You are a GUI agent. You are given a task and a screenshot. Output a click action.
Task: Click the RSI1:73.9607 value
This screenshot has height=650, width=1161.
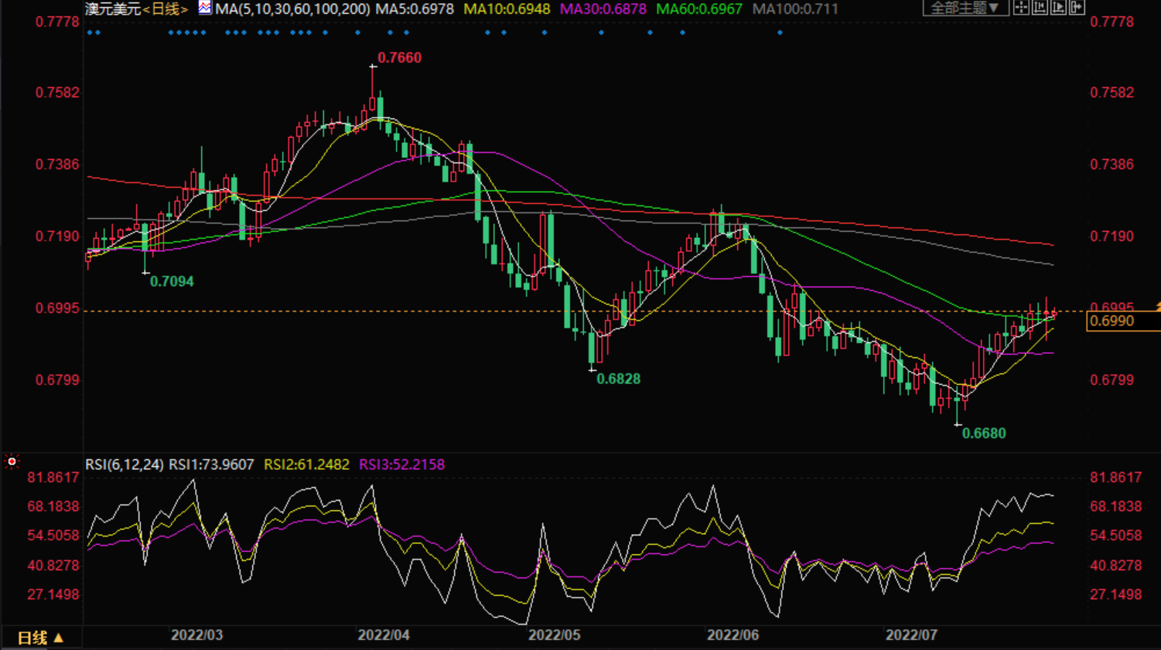[211, 465]
